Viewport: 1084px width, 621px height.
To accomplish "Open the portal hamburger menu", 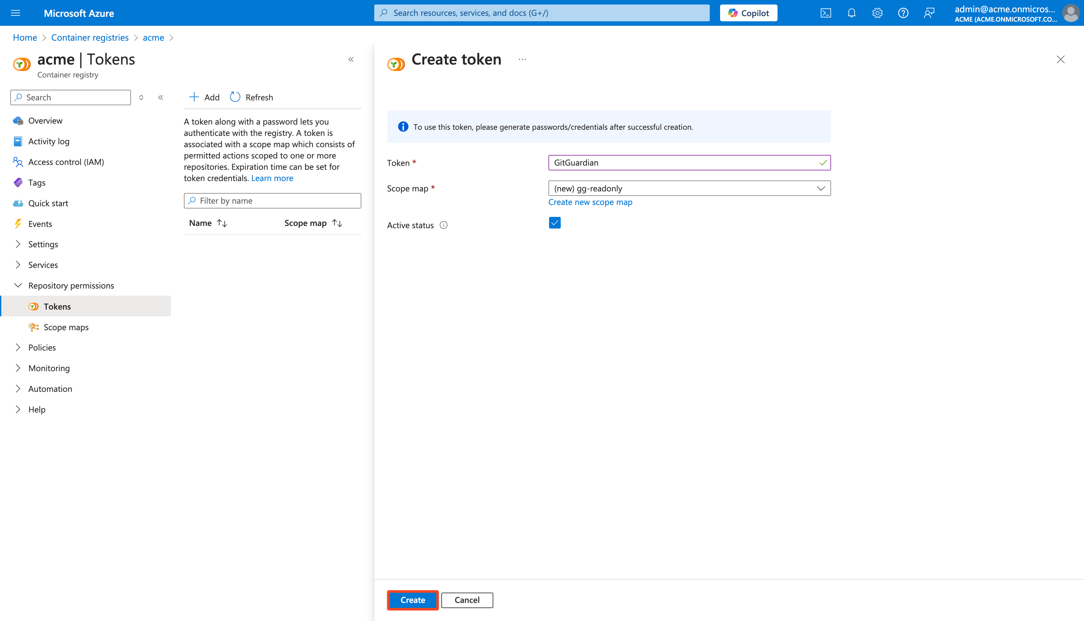I will (x=16, y=13).
